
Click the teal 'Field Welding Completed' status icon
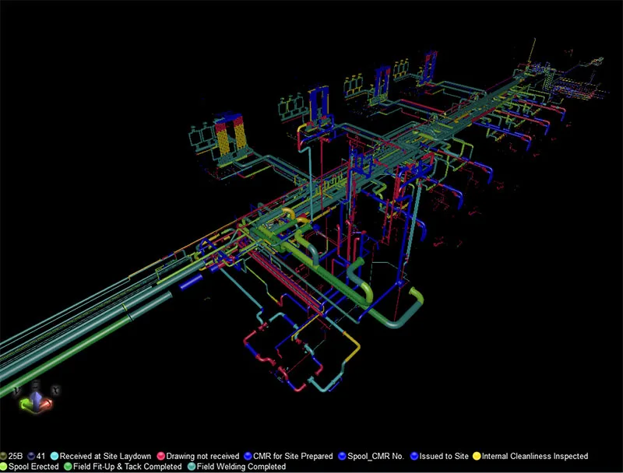[191, 464]
